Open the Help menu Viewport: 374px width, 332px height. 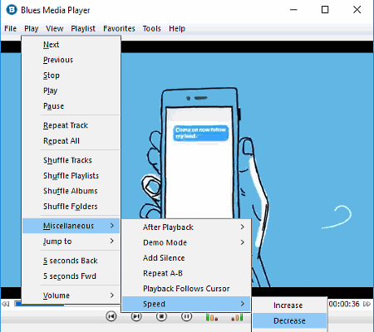point(177,28)
